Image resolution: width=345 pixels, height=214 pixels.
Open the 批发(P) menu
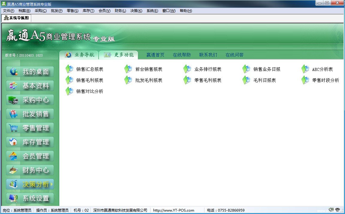(x=57, y=10)
